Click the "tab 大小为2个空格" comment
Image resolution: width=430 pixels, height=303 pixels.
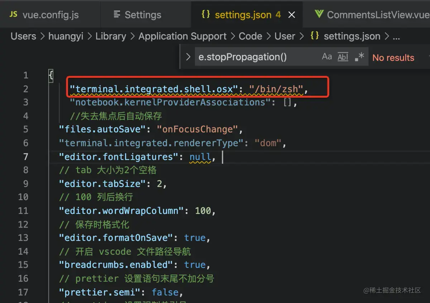pos(107,170)
